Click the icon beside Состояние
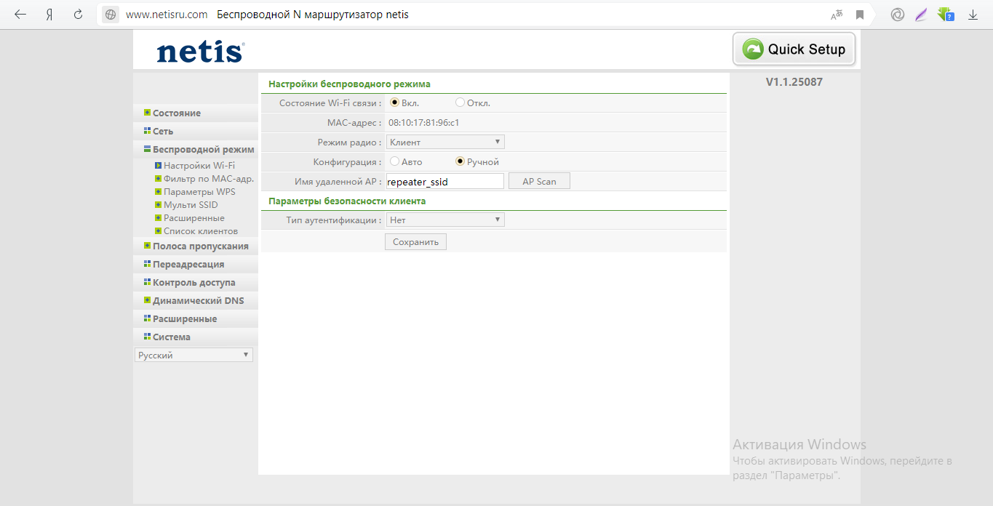Screen dimensions: 993x506 147,113
